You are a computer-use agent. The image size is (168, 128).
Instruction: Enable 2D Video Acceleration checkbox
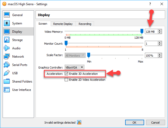(66, 80)
